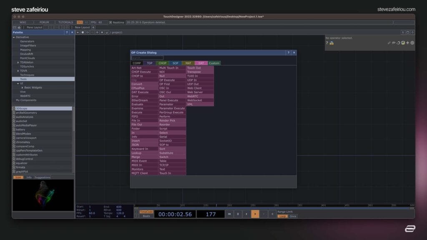Switch to the Custom operator tab
The image size is (427, 240).
point(214,63)
